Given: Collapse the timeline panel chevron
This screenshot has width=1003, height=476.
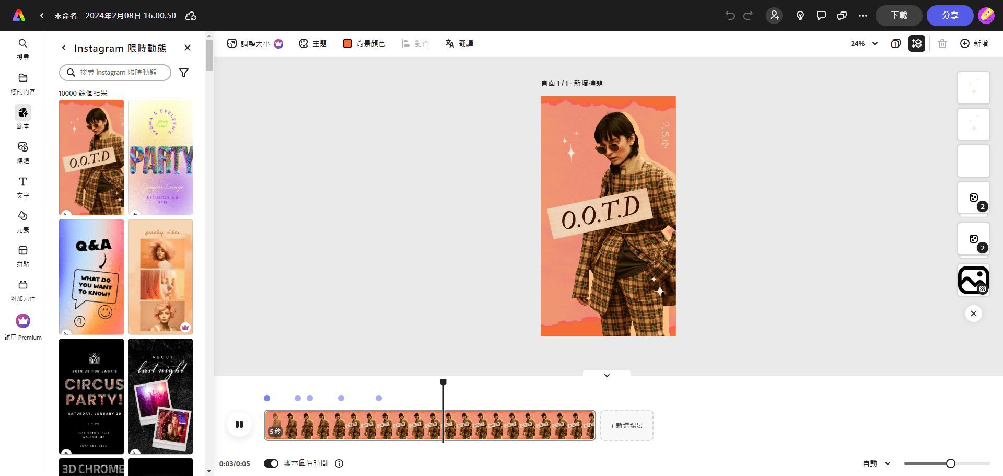Looking at the screenshot, I should [607, 375].
